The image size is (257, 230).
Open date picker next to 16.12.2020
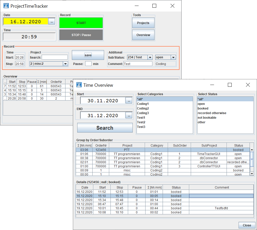pyautogui.click(x=52, y=22)
